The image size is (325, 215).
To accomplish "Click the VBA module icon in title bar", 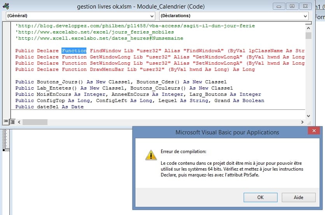I will pyautogui.click(x=6, y=6).
